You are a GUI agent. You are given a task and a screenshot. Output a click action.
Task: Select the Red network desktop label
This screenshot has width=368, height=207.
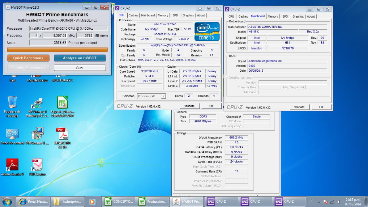(x=12, y=80)
